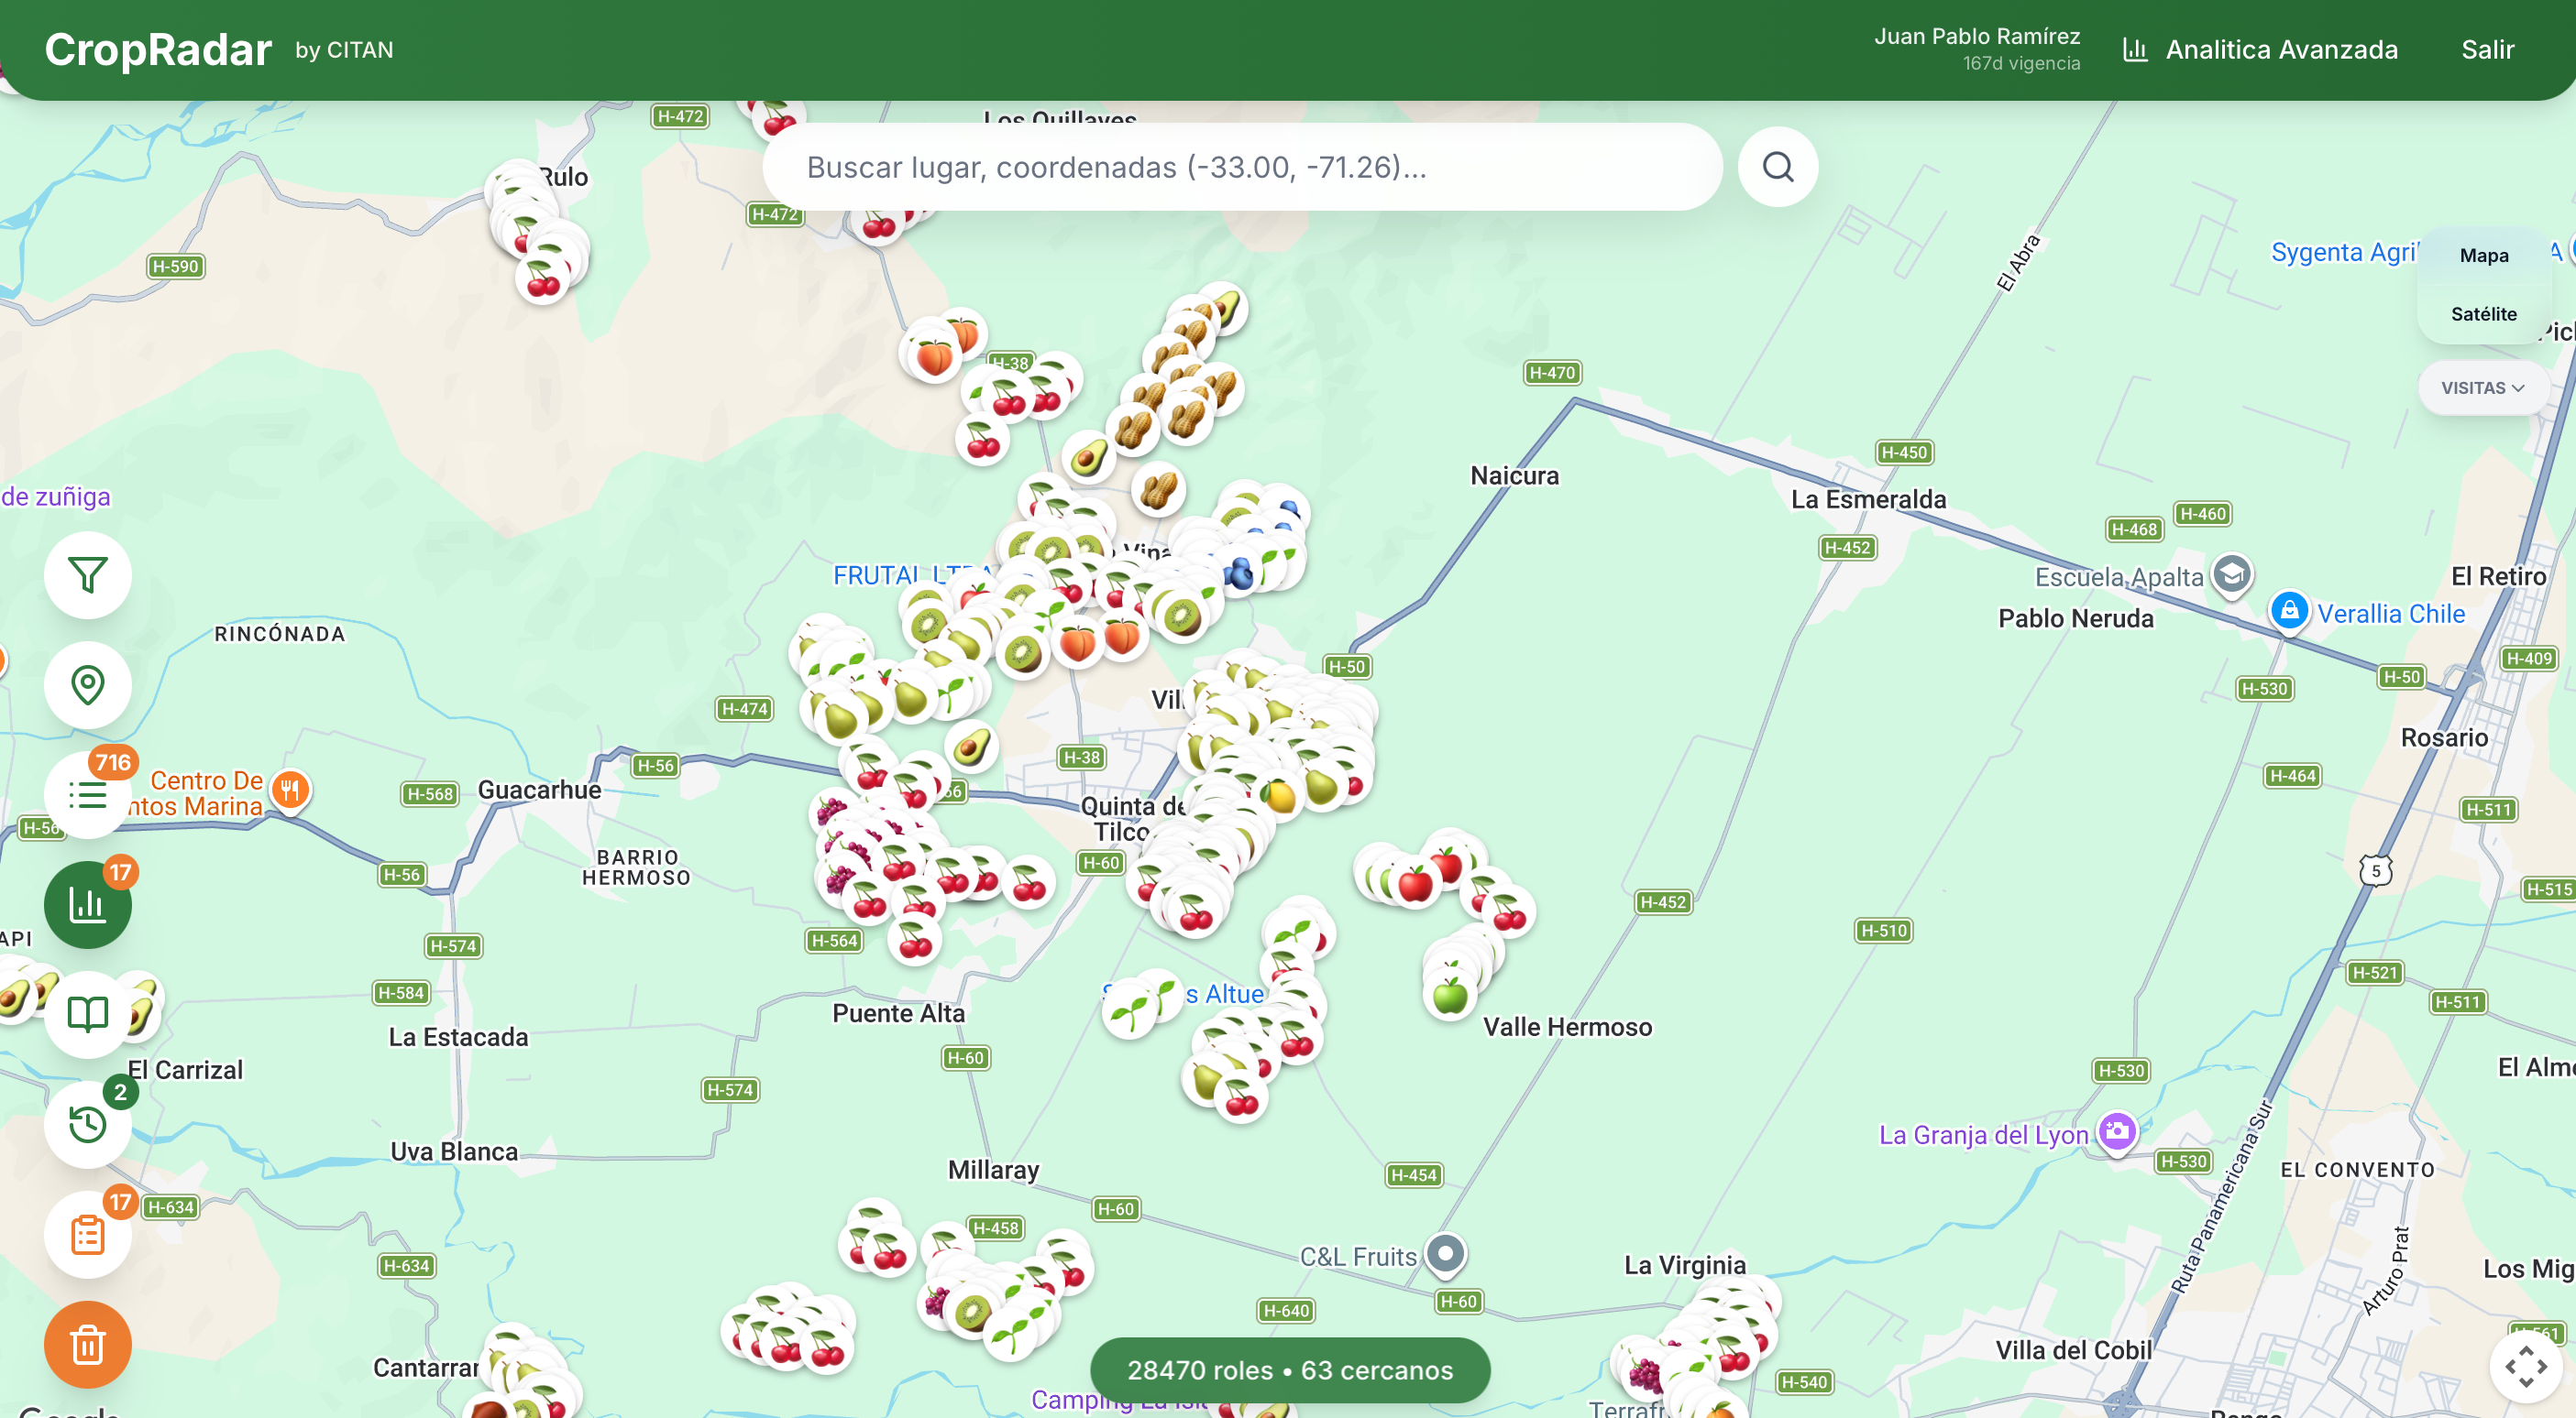Click the La Virginia place label
Image resolution: width=2576 pixels, height=1418 pixels.
click(x=1684, y=1265)
